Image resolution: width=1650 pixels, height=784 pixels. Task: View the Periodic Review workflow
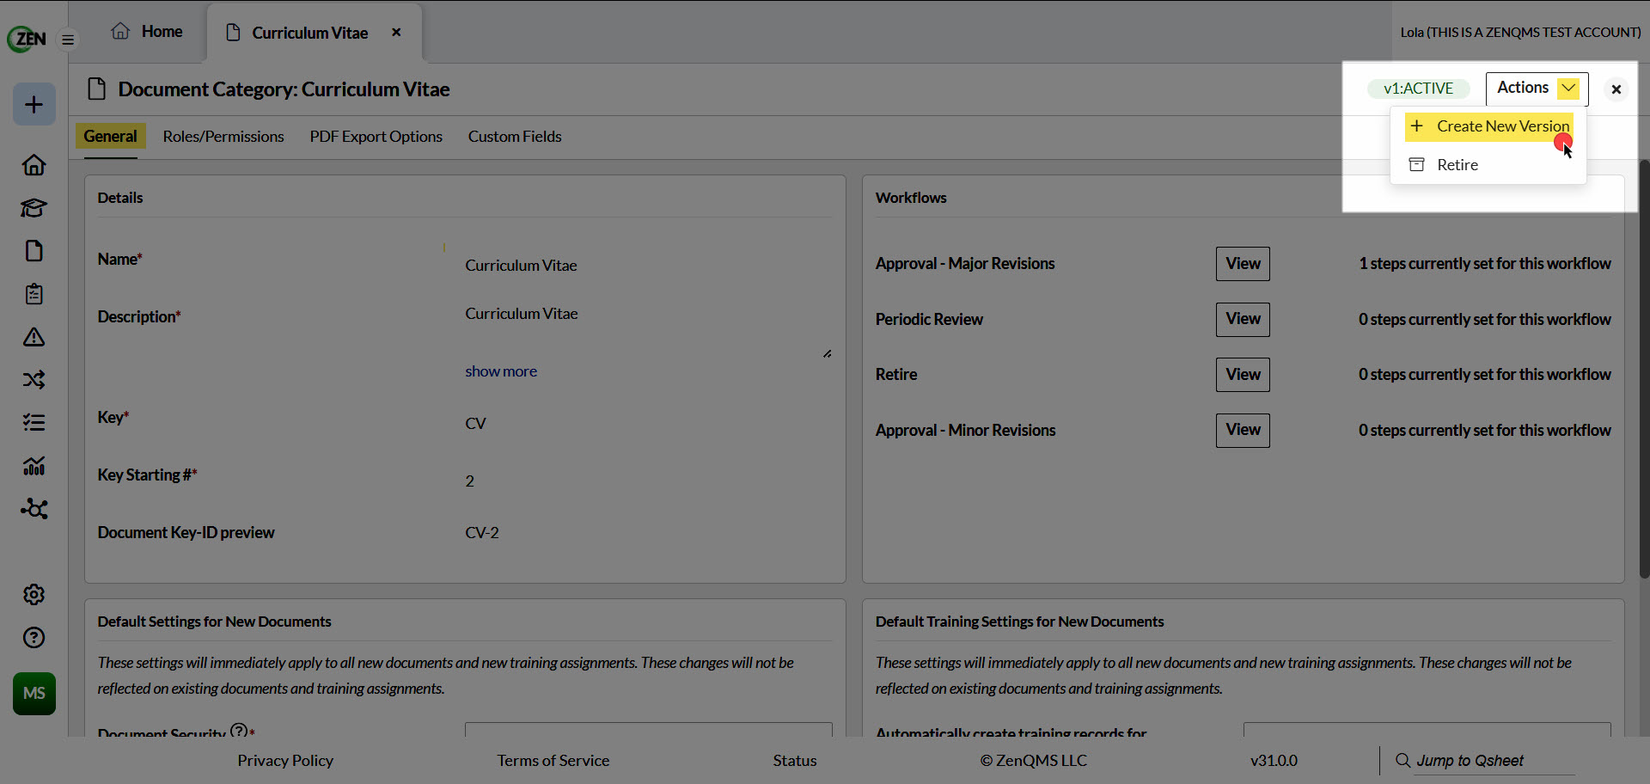(1243, 320)
